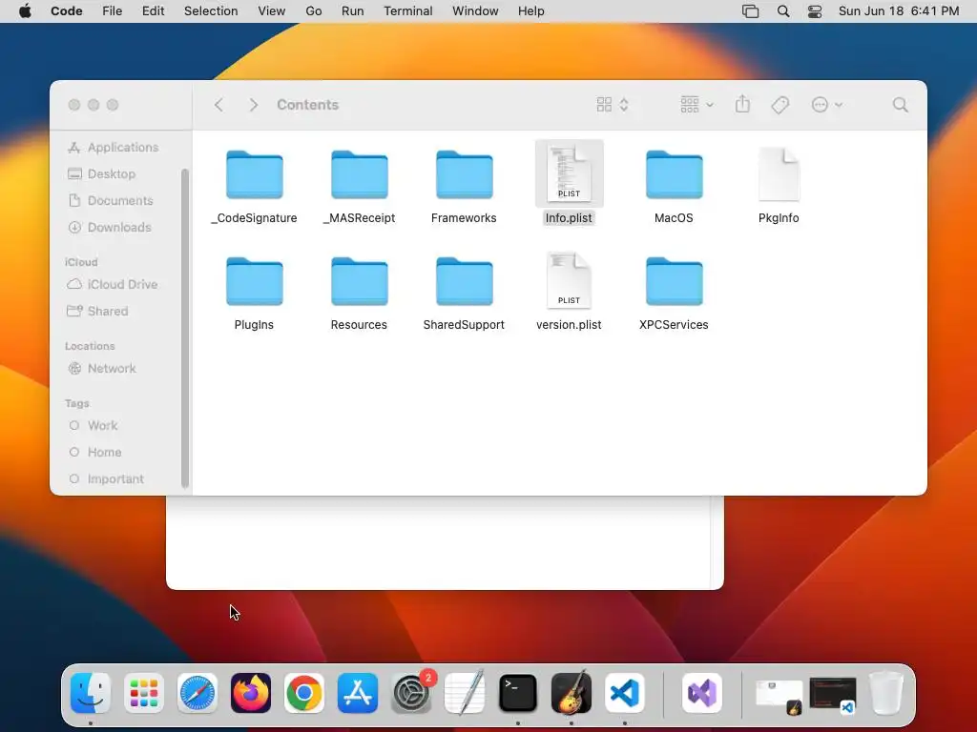Viewport: 977px width, 732px height.
Task: Select the Info.plist file icon
Action: tap(569, 173)
